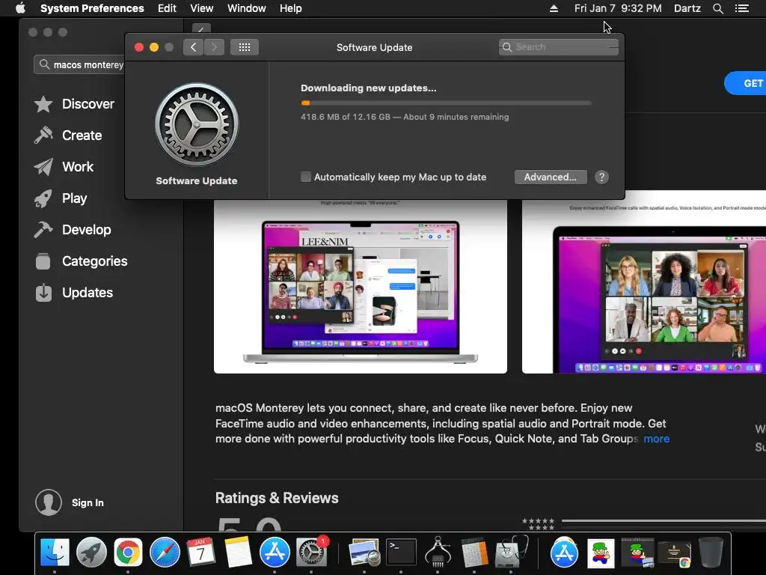Screen dimensions: 766x575
Task: Open Calculator from the Dock
Action: pos(474,553)
